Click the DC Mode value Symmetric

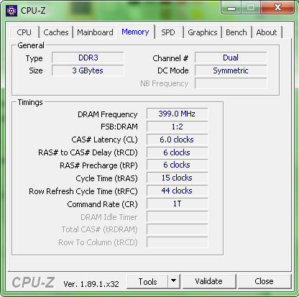tap(231, 70)
